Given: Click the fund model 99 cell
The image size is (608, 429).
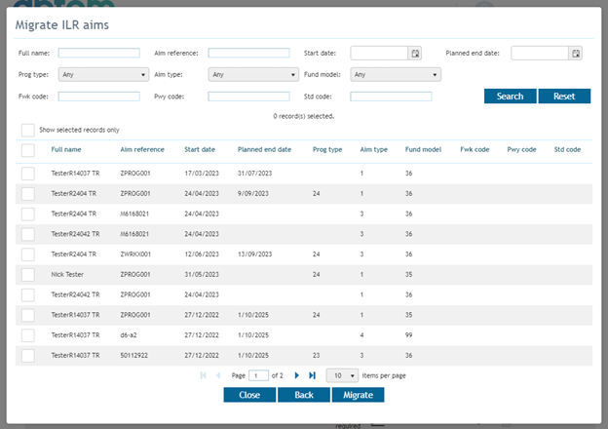Looking at the screenshot, I should click(x=408, y=335).
